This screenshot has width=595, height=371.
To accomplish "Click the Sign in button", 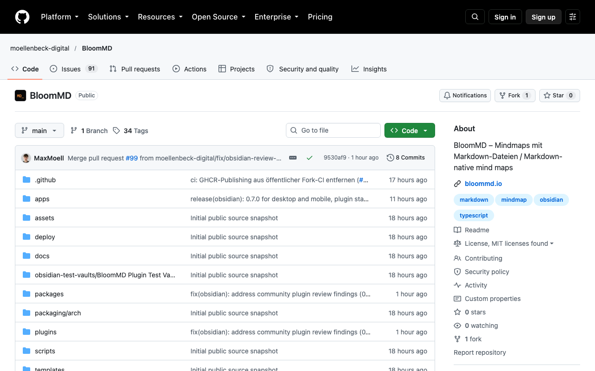I will [x=505, y=17].
